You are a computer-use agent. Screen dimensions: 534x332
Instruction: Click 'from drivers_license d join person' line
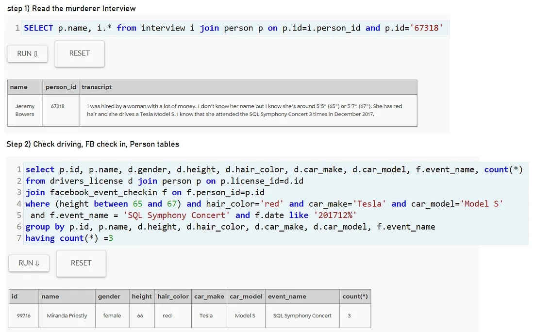point(165,181)
